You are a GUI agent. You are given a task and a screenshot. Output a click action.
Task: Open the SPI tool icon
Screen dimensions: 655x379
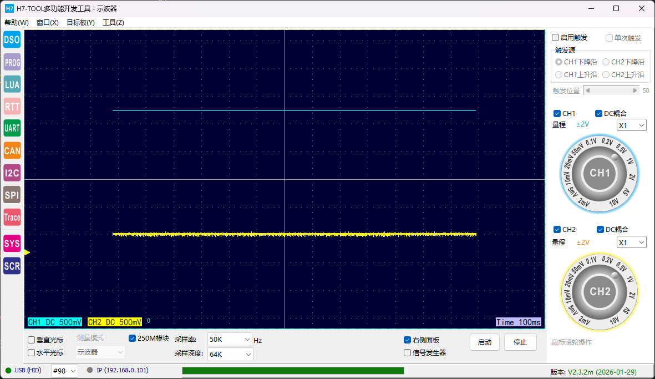tap(12, 195)
